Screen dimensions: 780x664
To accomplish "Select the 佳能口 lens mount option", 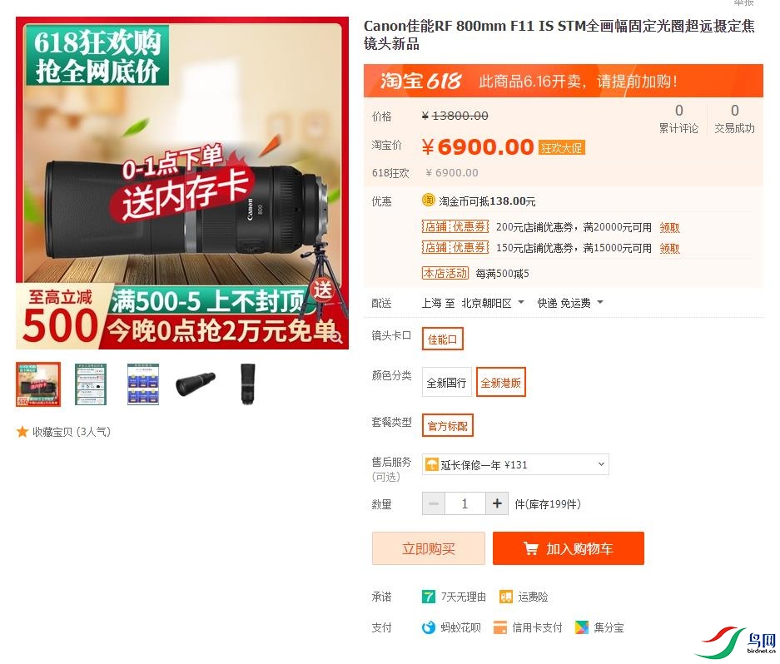I will coord(443,339).
